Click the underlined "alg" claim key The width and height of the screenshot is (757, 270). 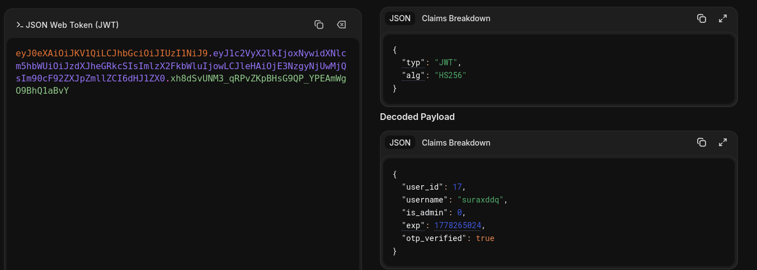413,75
